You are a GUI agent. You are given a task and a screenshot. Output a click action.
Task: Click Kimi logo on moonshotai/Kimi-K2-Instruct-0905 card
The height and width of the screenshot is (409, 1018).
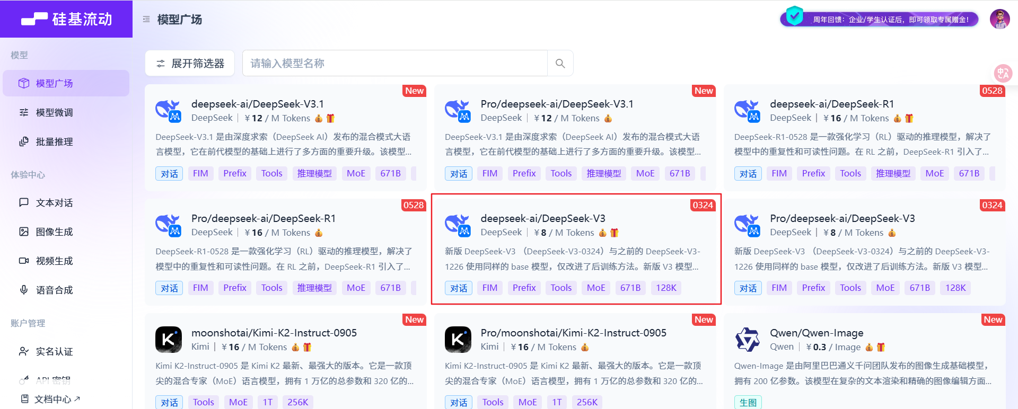pos(169,340)
